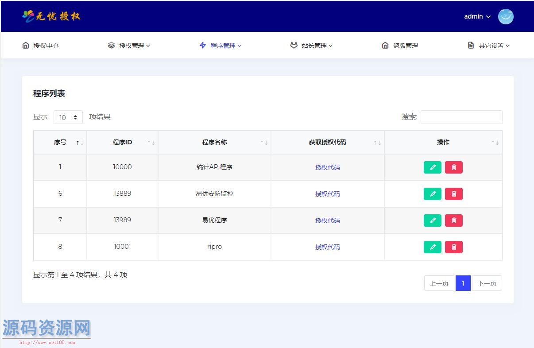Screen dimensions: 534x348
Task: Click the home icon beside 盗版管理
Action: tap(385, 45)
